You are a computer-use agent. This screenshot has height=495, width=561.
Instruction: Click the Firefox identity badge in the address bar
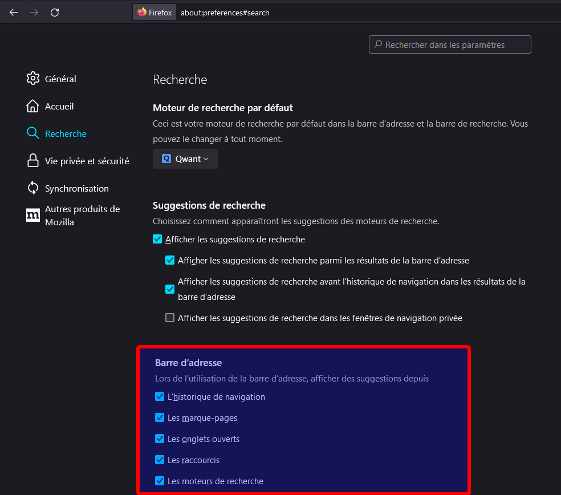pos(155,13)
